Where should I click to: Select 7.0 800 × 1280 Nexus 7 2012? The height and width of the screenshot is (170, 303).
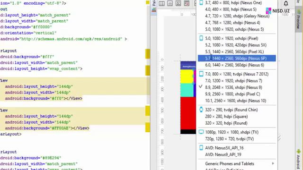coord(237,74)
